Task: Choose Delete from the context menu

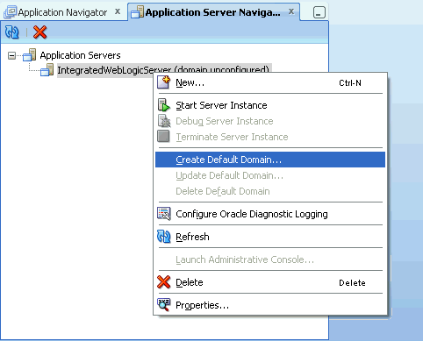Action: (269, 282)
